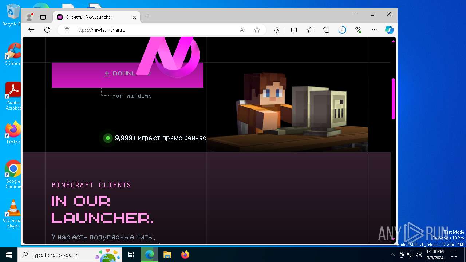Open Task View on taskbar
466x262 pixels.
pos(131,255)
